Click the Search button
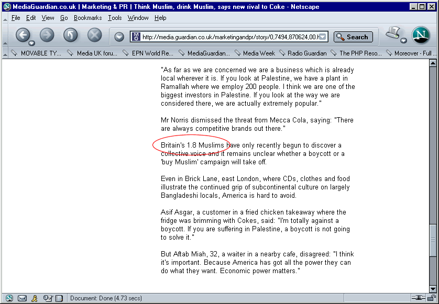The height and width of the screenshot is (304, 439). pos(353,37)
